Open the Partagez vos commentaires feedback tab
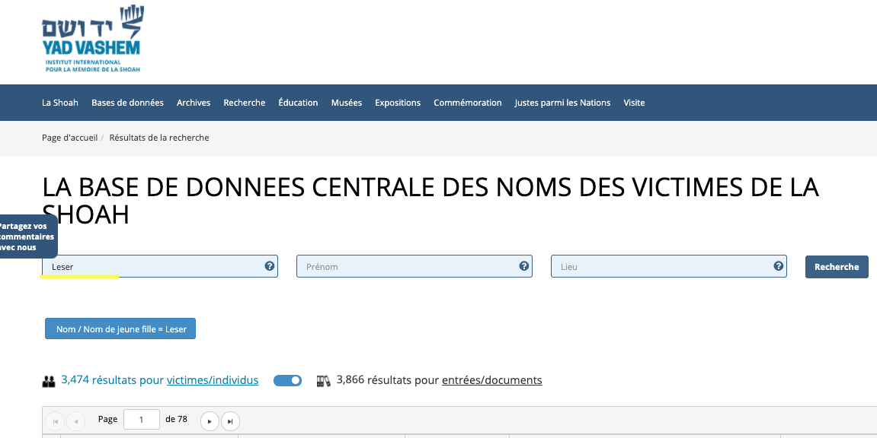This screenshot has width=877, height=438. [27, 236]
